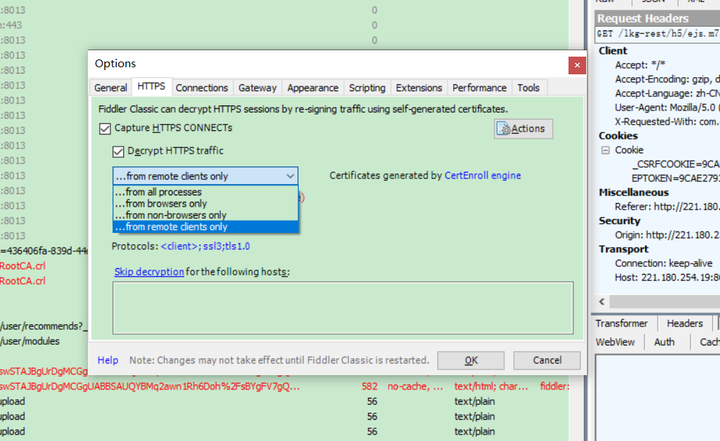This screenshot has height=441, width=720.
Task: Click the CertEnroll engine link
Action: (x=483, y=176)
